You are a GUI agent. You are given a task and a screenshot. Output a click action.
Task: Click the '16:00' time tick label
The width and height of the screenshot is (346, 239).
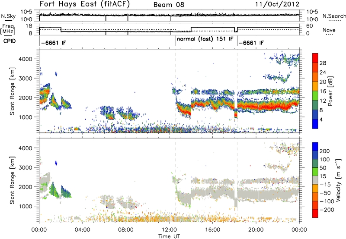tap(212, 230)
